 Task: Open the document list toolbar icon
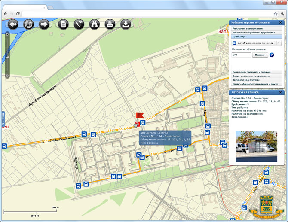(x=63, y=24)
